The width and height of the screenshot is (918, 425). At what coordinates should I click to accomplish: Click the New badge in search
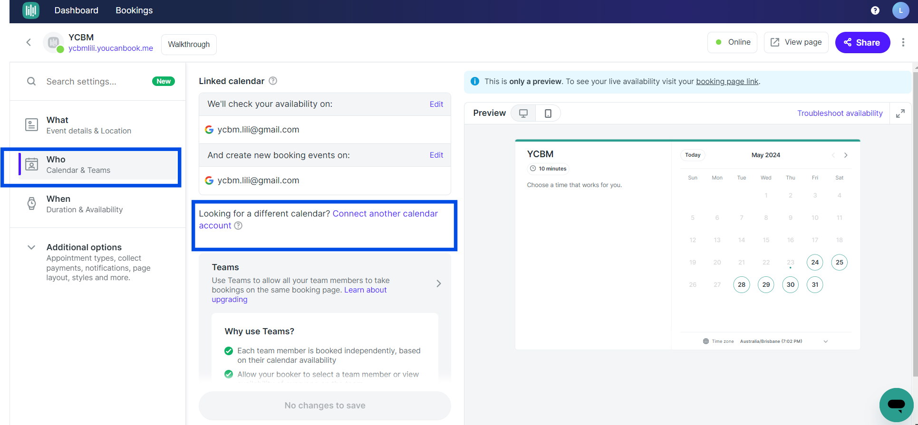click(164, 81)
